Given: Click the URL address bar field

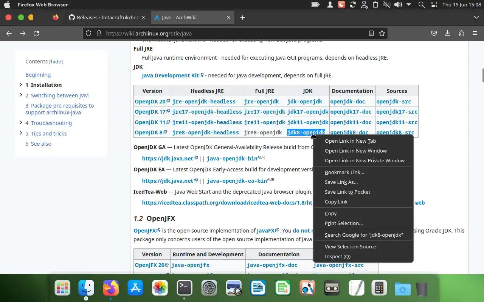Looking at the screenshot, I should tap(234, 33).
